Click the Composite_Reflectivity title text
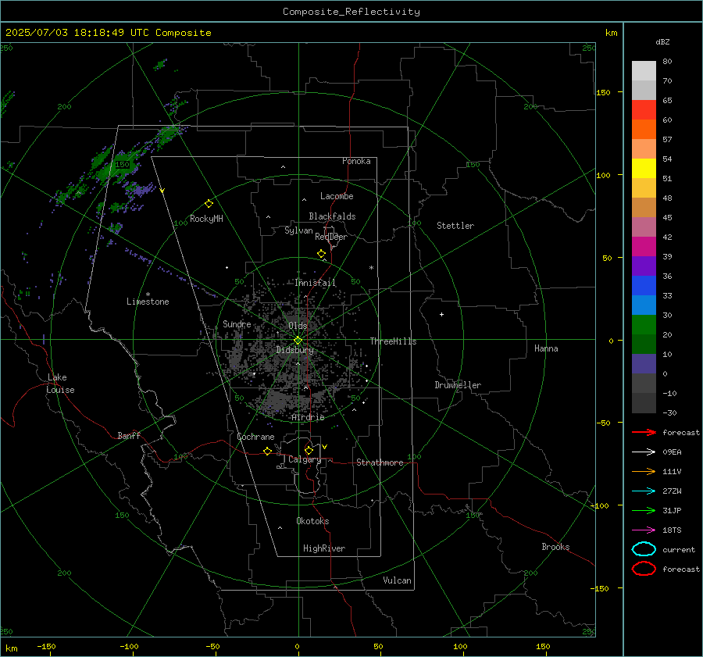This screenshot has height=657, width=703. click(351, 12)
